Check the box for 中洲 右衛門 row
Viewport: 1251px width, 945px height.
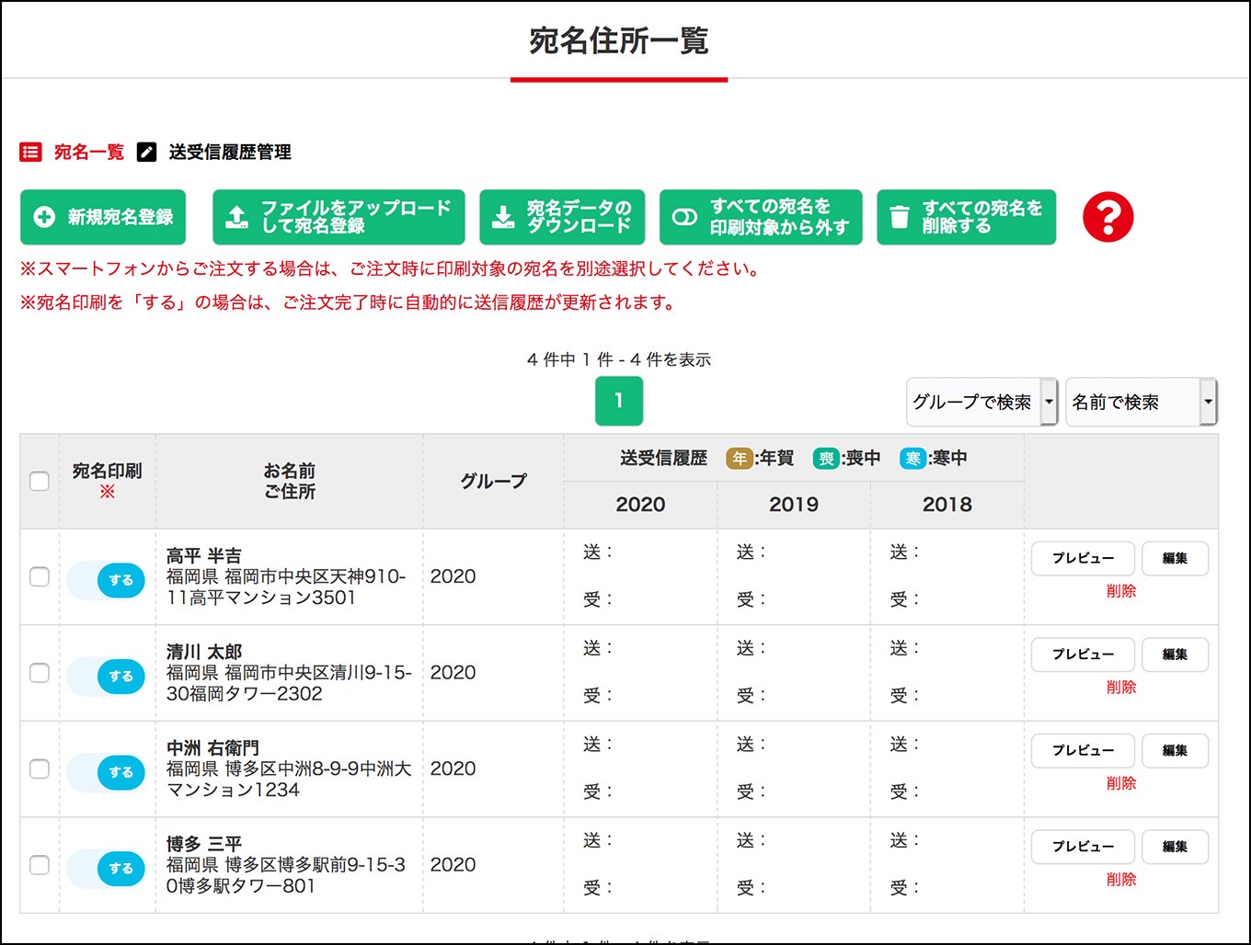(x=40, y=769)
